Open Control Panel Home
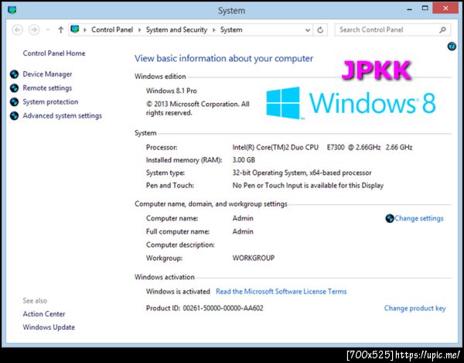 (54, 53)
